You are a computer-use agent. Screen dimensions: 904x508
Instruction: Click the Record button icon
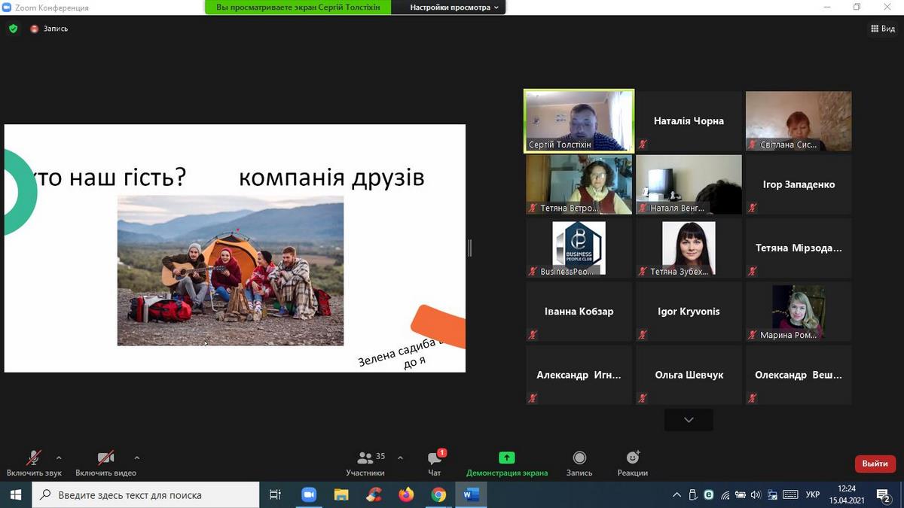coord(579,458)
